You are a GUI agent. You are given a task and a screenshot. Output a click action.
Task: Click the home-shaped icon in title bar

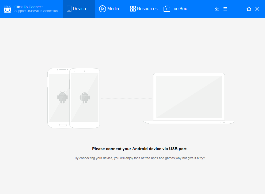pyautogui.click(x=249, y=9)
